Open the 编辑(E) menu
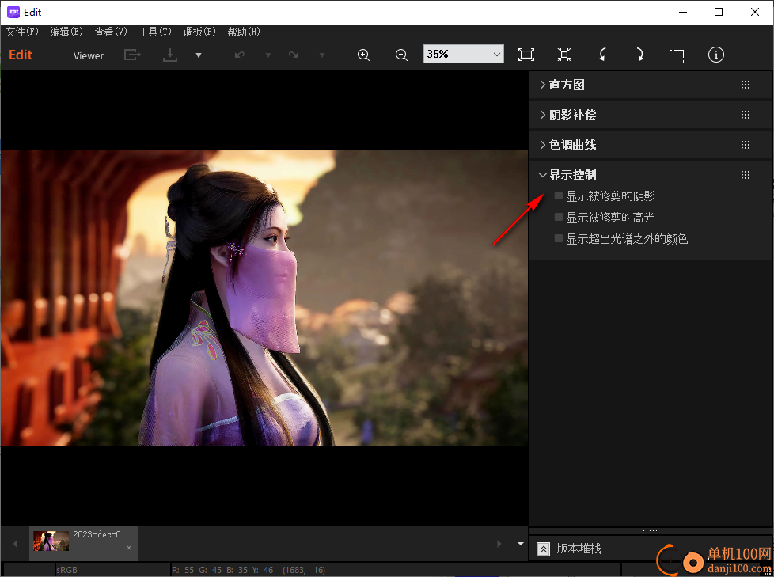Image resolution: width=774 pixels, height=577 pixels. coord(66,32)
